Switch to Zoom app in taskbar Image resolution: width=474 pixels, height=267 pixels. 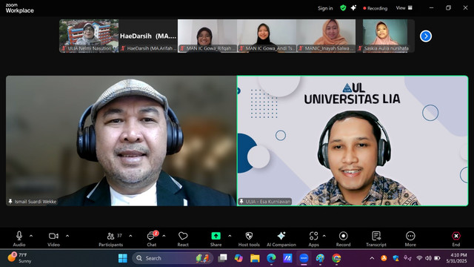(304, 258)
